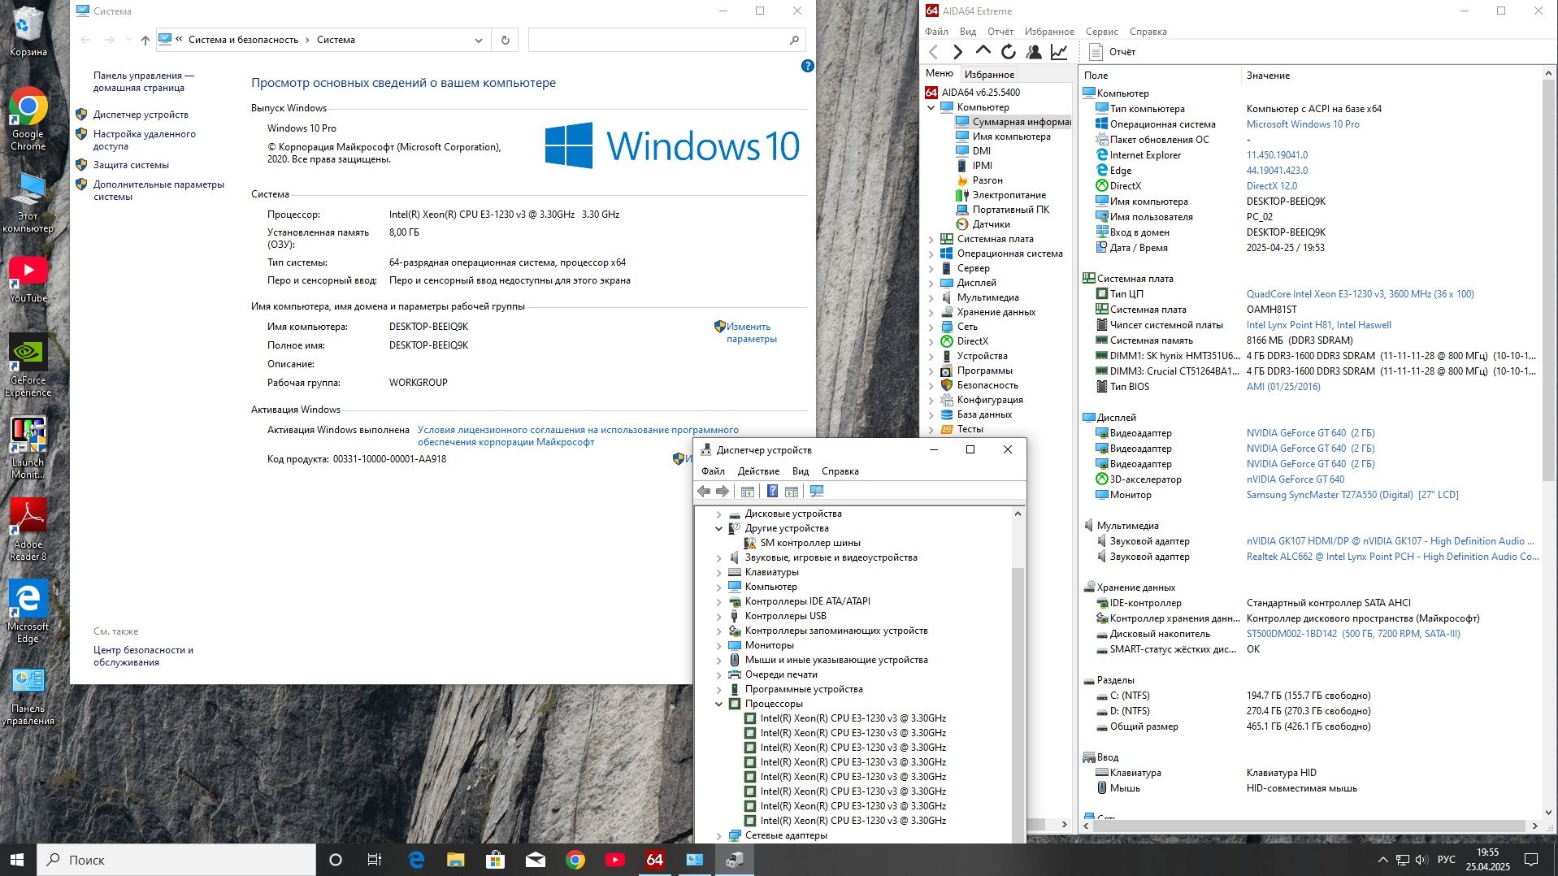Click AIDA64 forward navigation arrow
Viewport: 1558px width, 876px height.
point(957,52)
